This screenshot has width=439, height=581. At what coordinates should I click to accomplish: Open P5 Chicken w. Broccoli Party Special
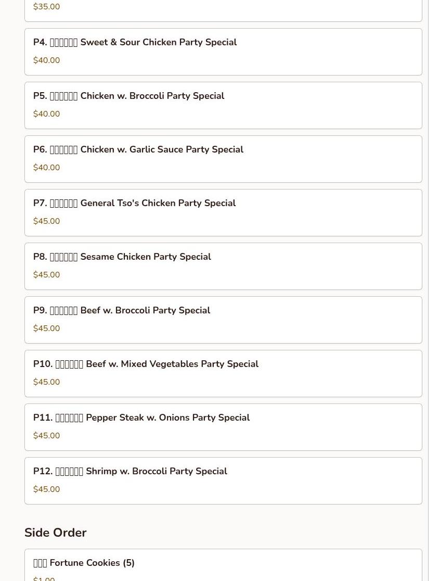pyautogui.click(x=129, y=96)
